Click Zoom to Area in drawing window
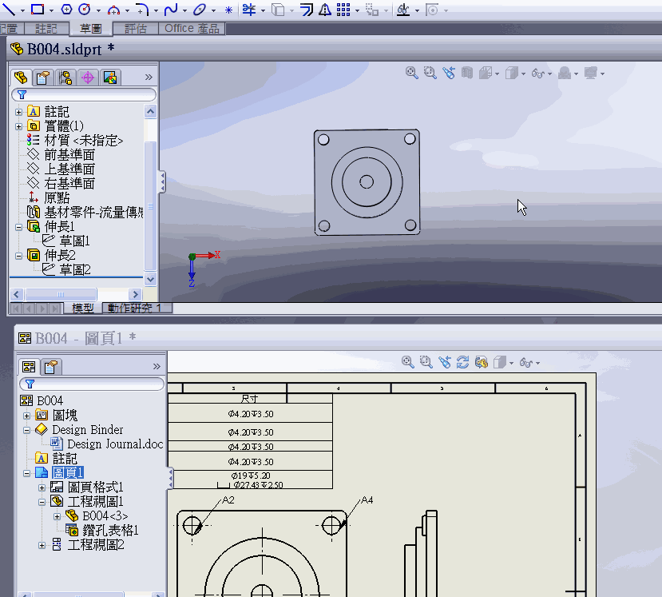662x597 pixels. 426,362
